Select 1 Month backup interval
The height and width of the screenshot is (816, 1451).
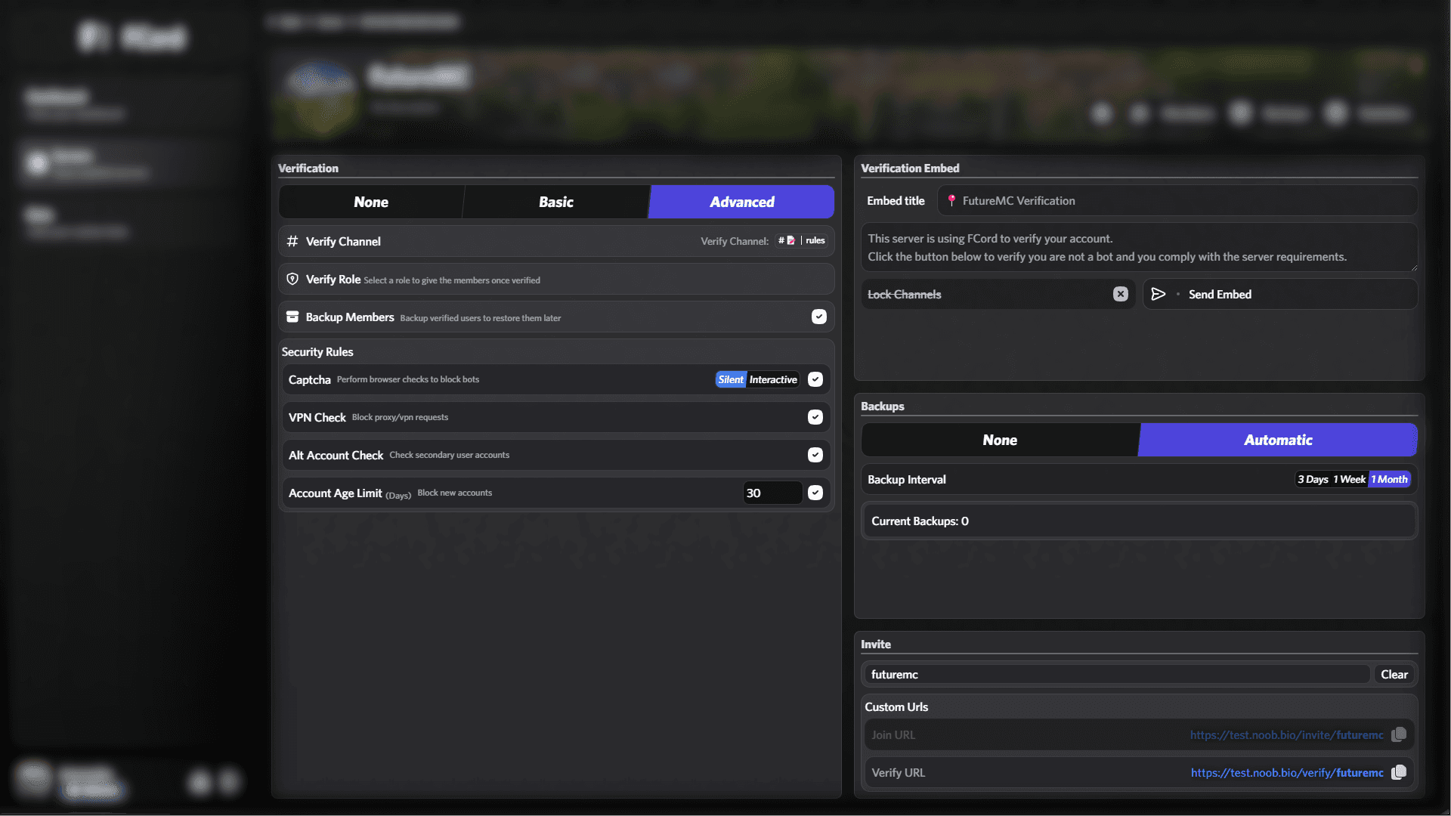point(1389,479)
